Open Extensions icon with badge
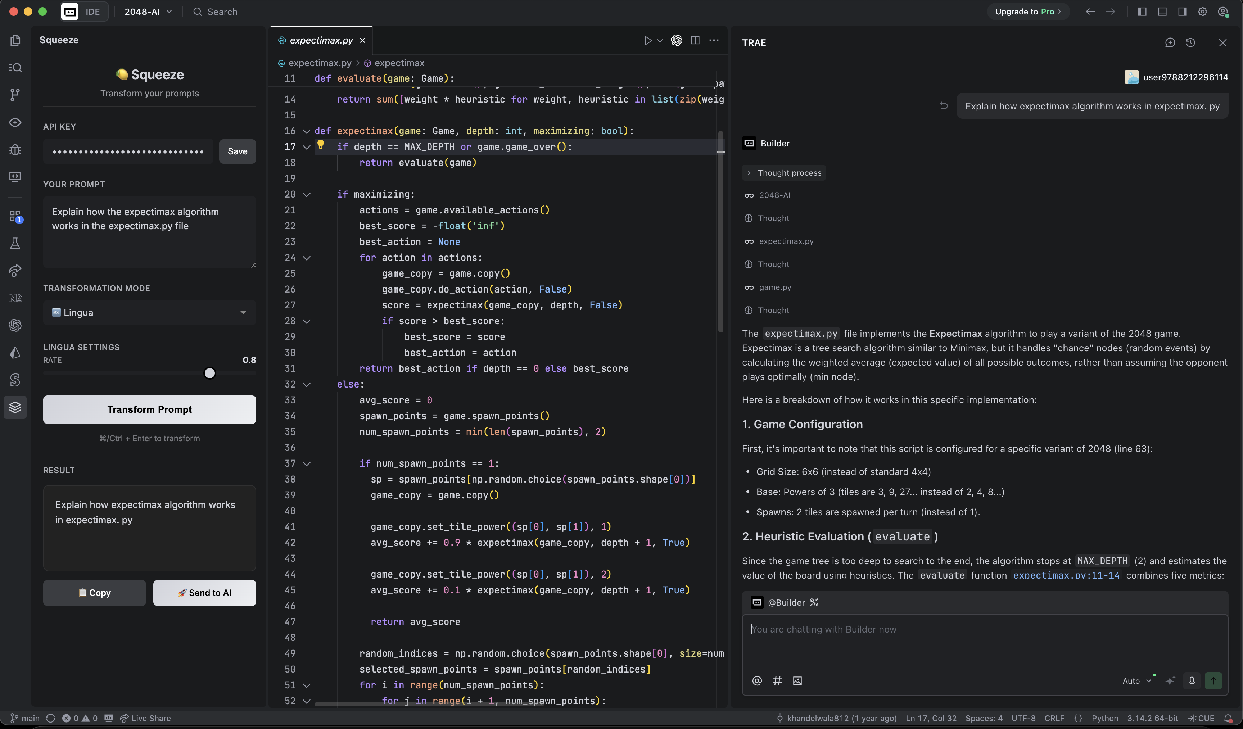The image size is (1243, 729). pyautogui.click(x=15, y=216)
